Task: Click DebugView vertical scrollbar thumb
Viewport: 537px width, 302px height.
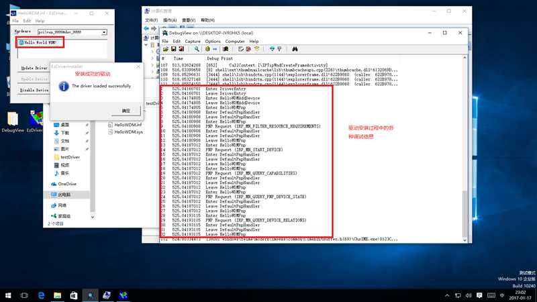Action: (x=465, y=213)
